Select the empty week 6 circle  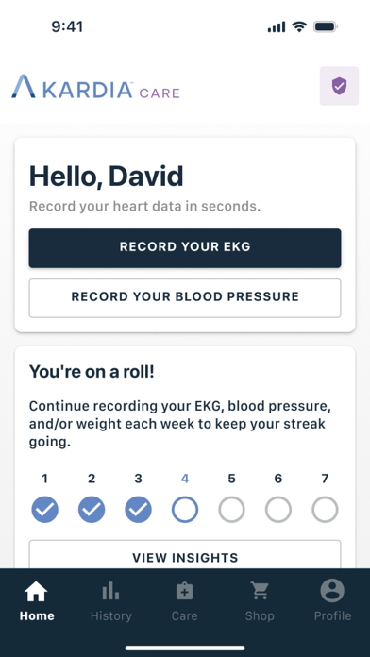pyautogui.click(x=278, y=510)
